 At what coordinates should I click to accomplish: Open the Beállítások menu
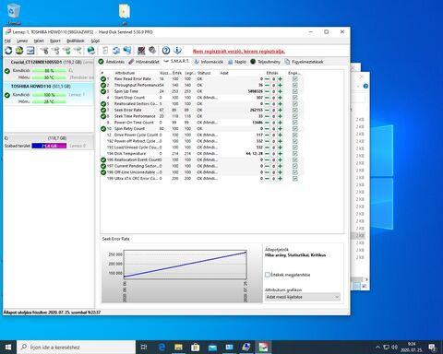76,41
